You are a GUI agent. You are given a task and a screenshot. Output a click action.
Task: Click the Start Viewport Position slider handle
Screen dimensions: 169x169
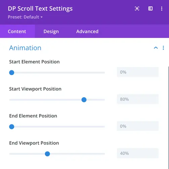pyautogui.click(x=84, y=100)
